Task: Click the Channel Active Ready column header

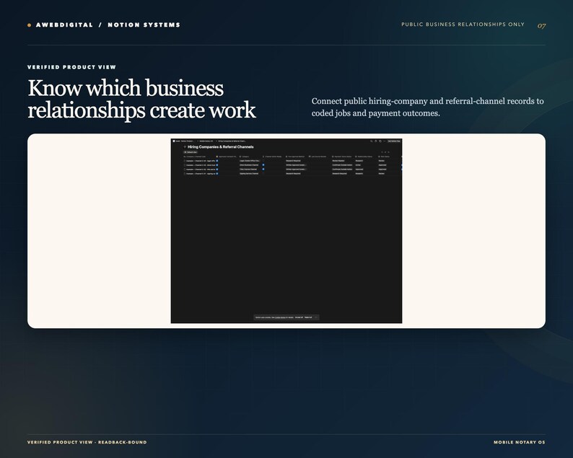Action: pyautogui.click(x=272, y=157)
